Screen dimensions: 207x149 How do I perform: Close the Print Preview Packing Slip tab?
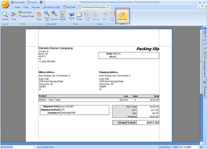coord(107,7)
